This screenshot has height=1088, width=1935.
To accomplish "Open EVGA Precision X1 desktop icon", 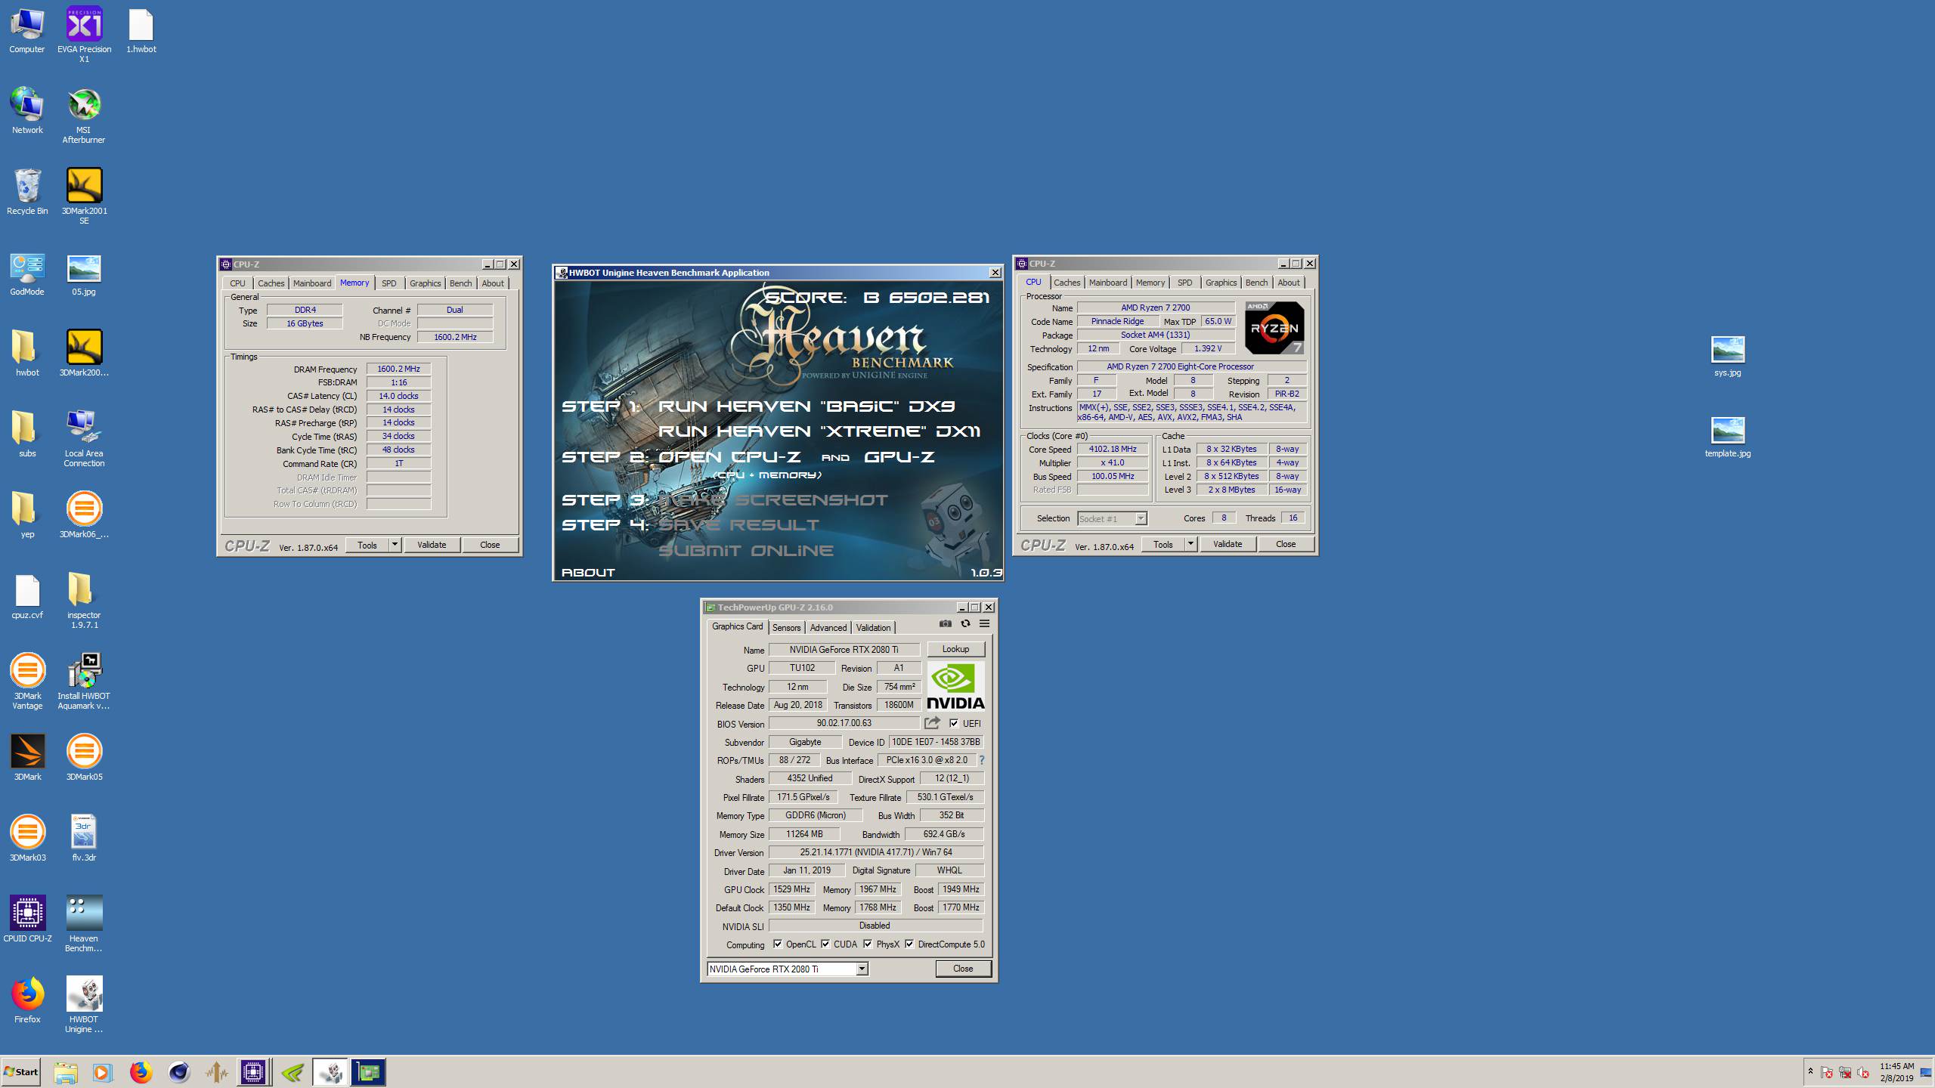I will [84, 34].
